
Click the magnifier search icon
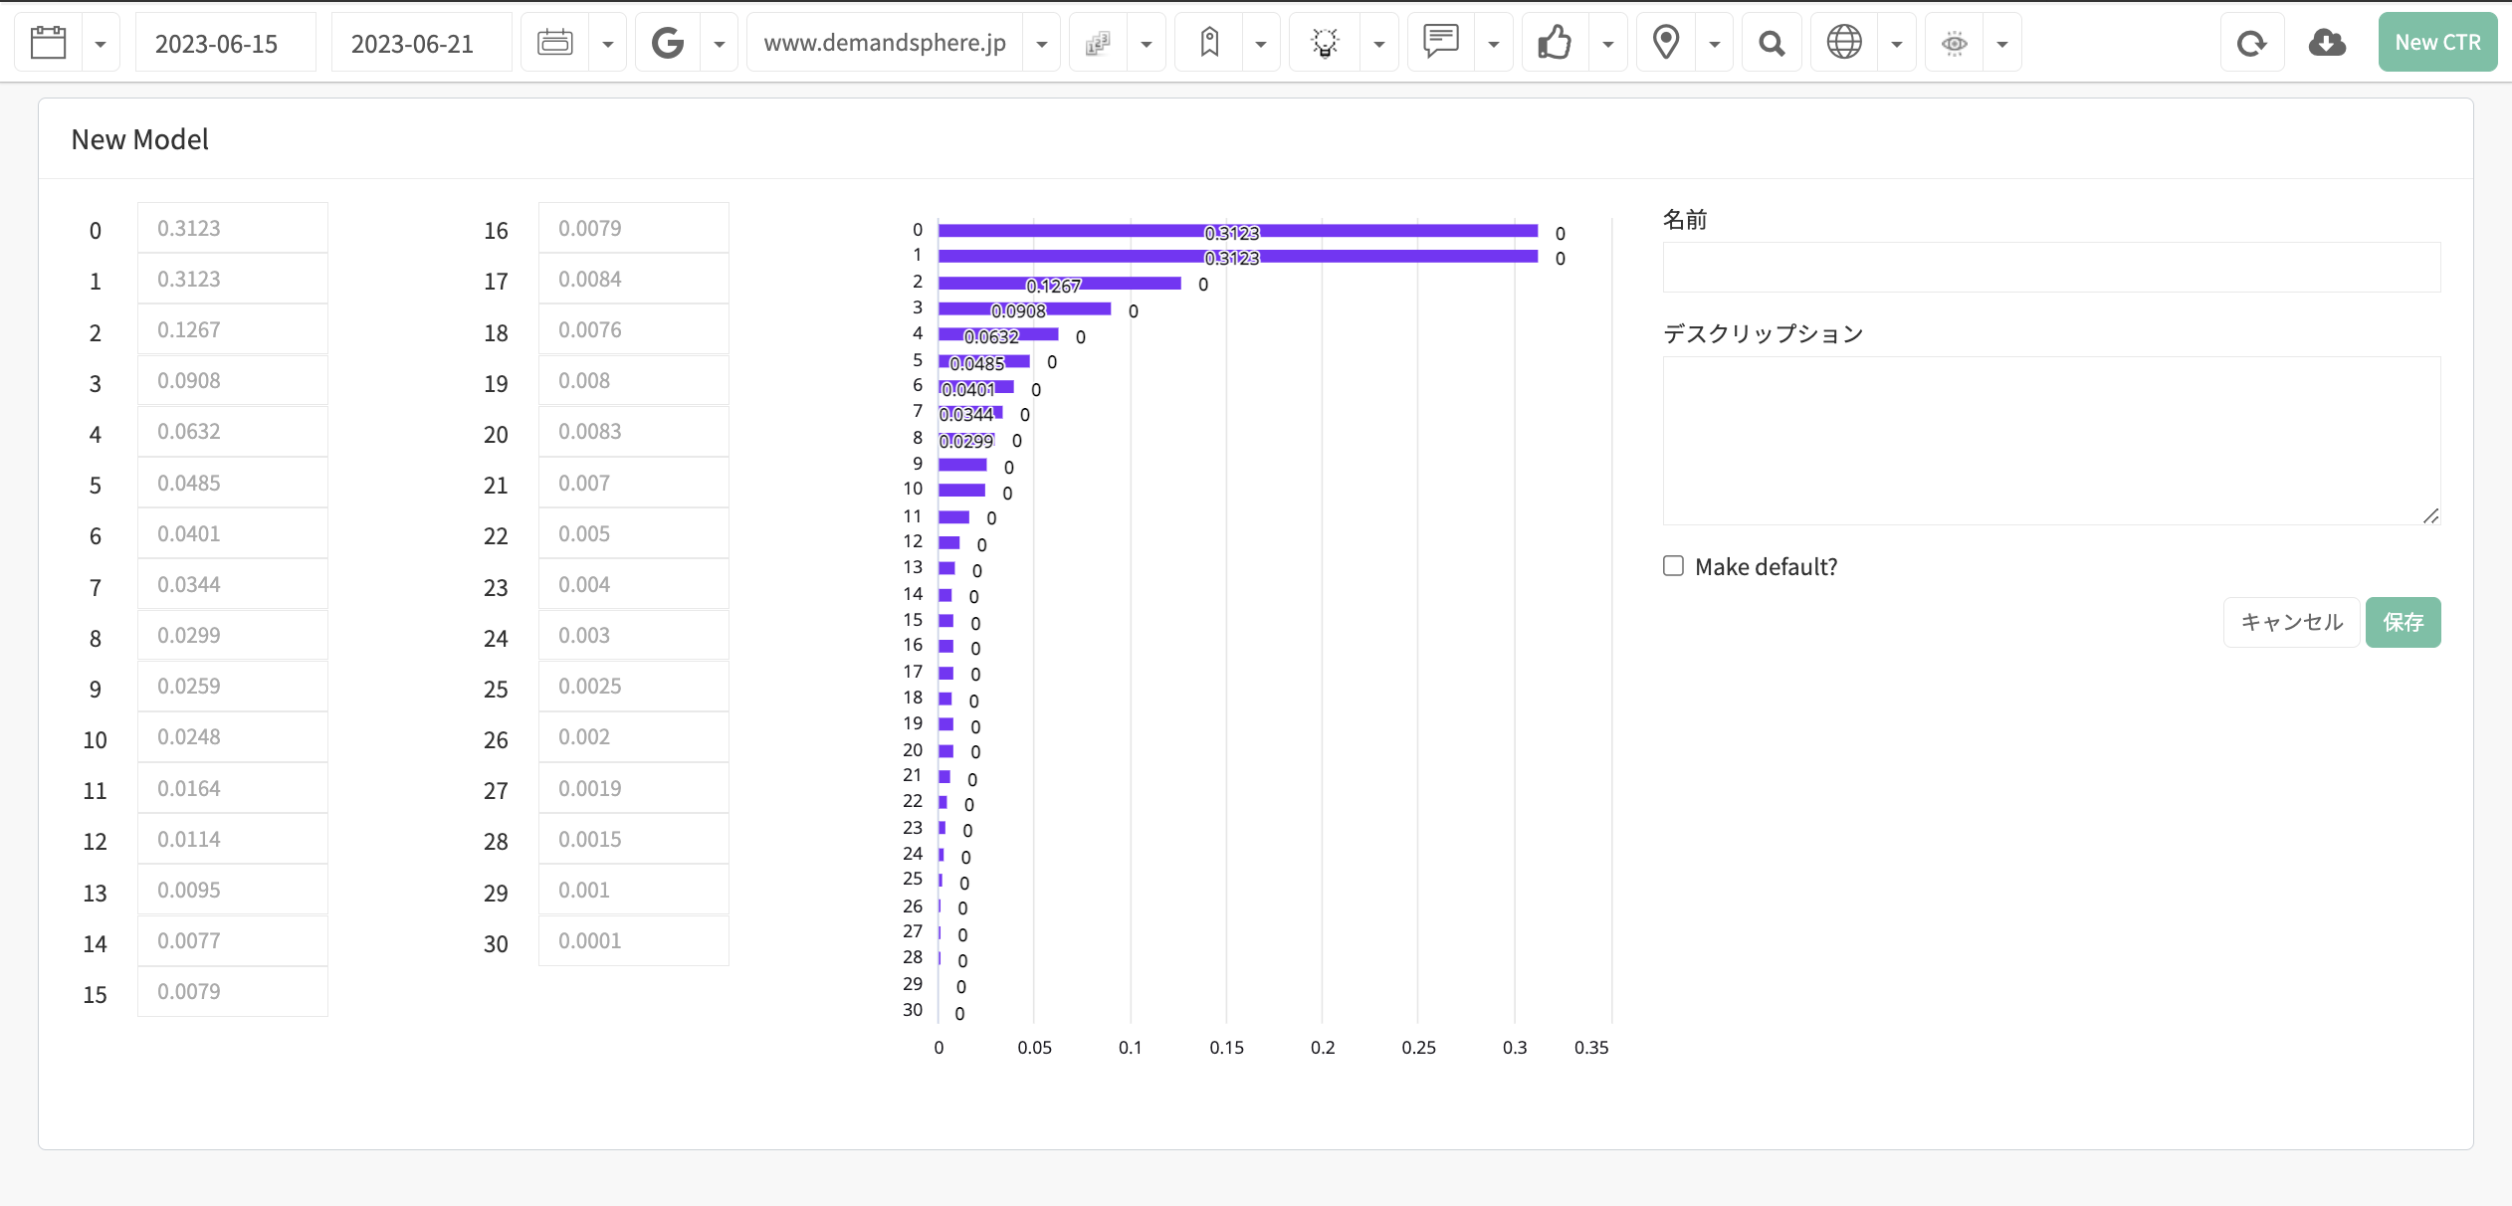click(x=1771, y=43)
